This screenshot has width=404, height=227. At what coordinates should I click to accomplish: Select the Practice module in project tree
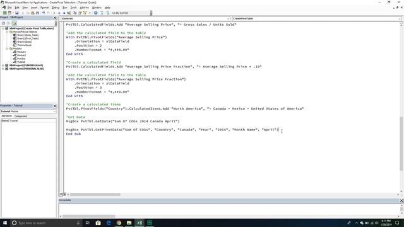click(x=21, y=59)
